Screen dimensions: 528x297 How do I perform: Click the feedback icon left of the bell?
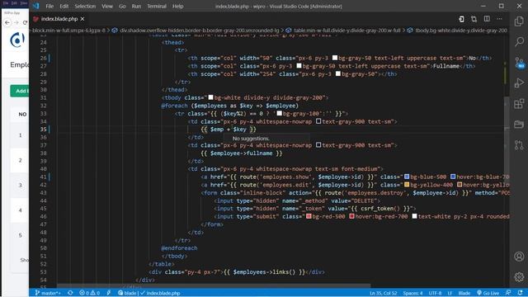[x=508, y=293]
